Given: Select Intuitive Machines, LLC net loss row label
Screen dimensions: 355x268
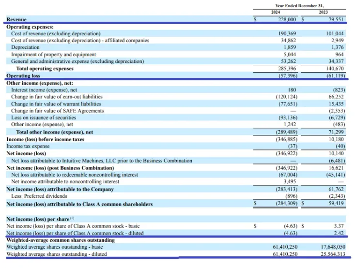Looking at the screenshot, I should coord(102,161).
